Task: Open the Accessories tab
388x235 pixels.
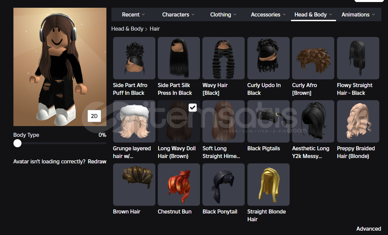Action: coord(268,15)
